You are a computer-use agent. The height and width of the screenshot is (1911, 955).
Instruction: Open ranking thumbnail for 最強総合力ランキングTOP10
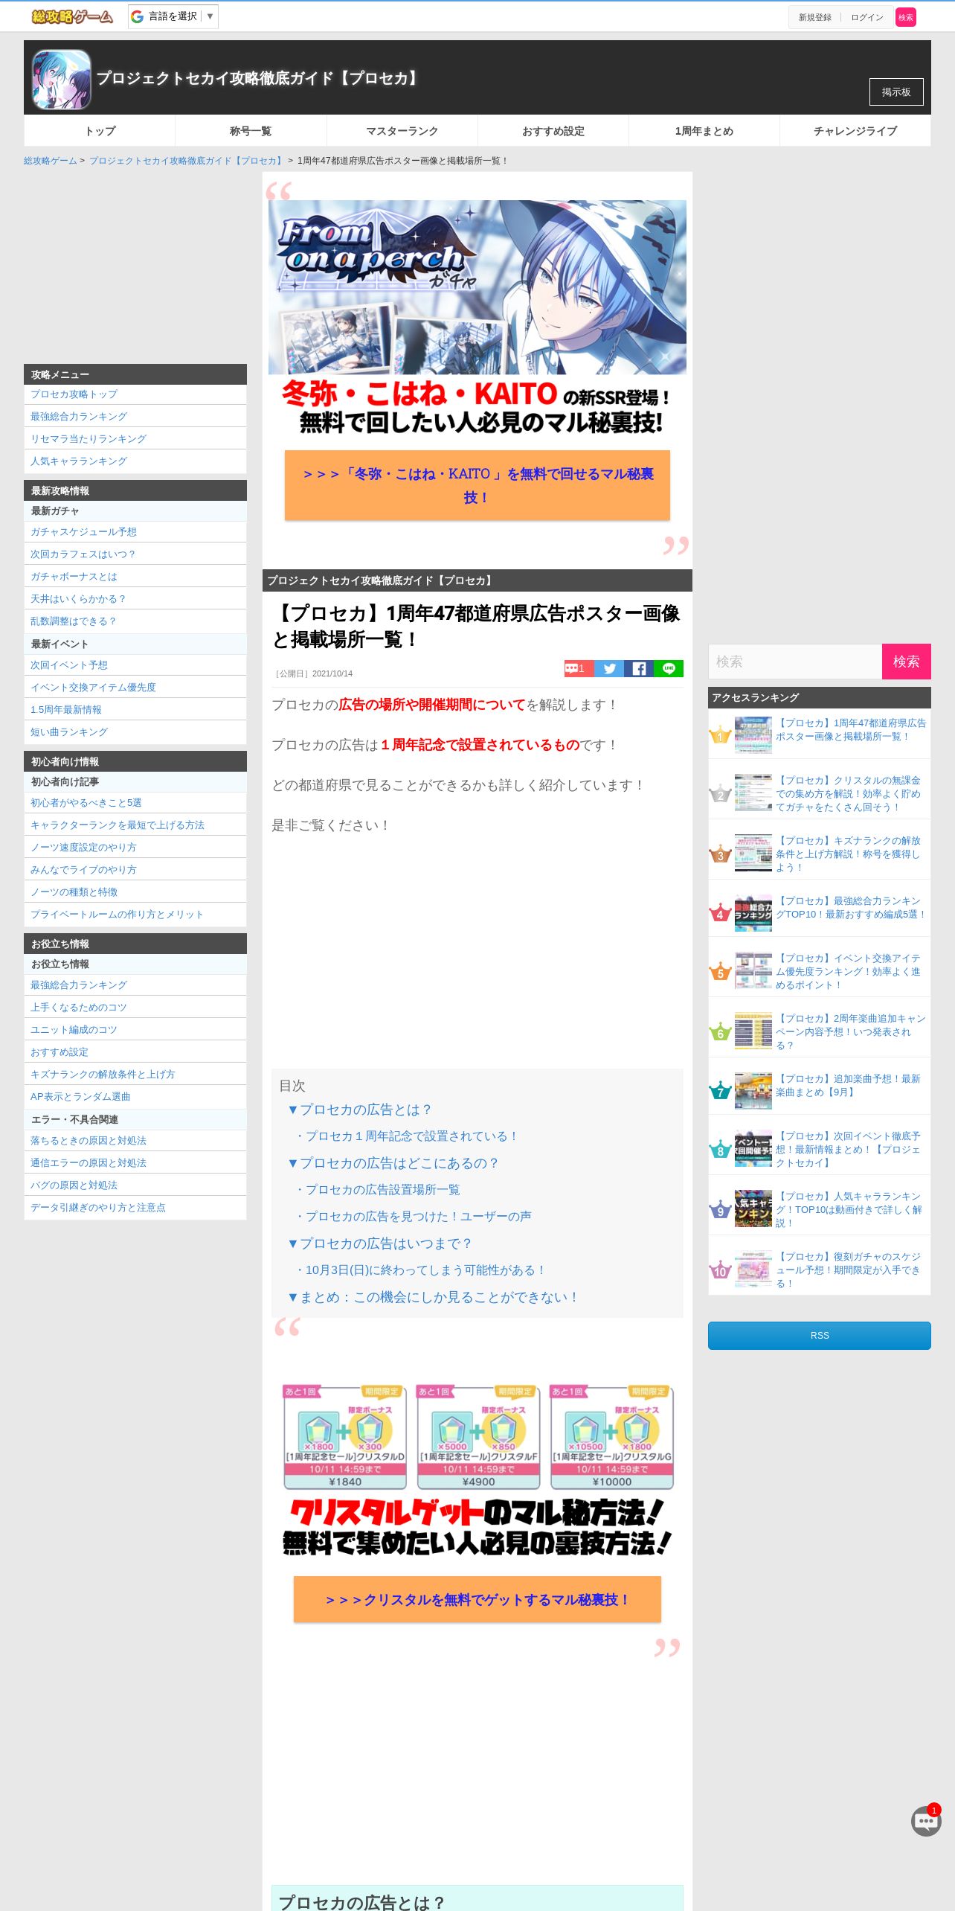[x=753, y=914]
